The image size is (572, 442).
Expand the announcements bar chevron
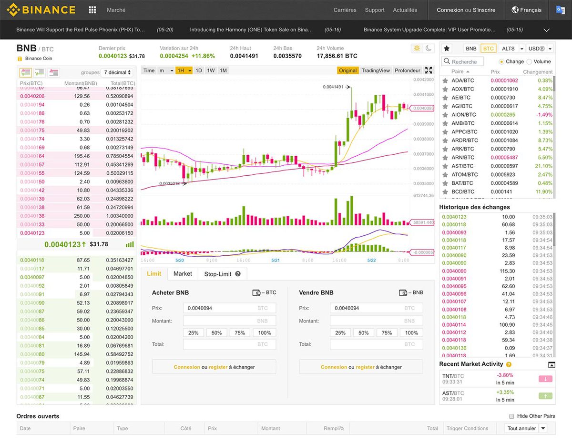coord(546,30)
